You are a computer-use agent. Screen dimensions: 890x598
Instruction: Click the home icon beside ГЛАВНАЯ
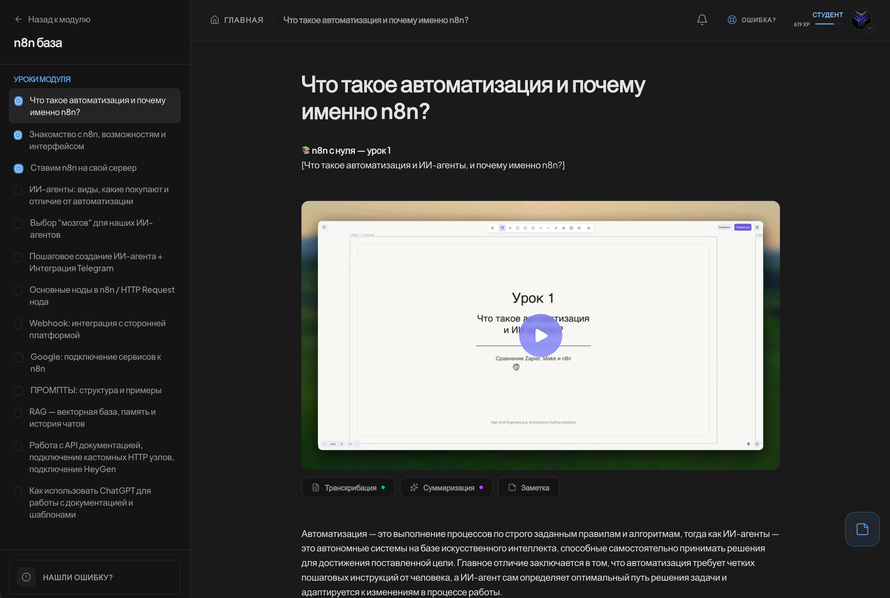(215, 20)
